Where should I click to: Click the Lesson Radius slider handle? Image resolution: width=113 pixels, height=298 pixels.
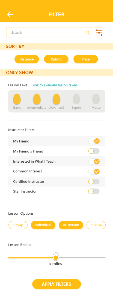point(56,257)
